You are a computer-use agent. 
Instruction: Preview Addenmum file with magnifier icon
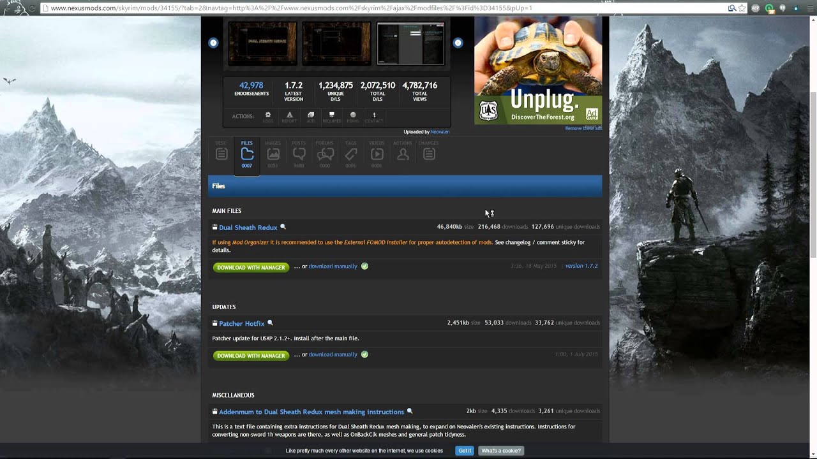pyautogui.click(x=410, y=411)
